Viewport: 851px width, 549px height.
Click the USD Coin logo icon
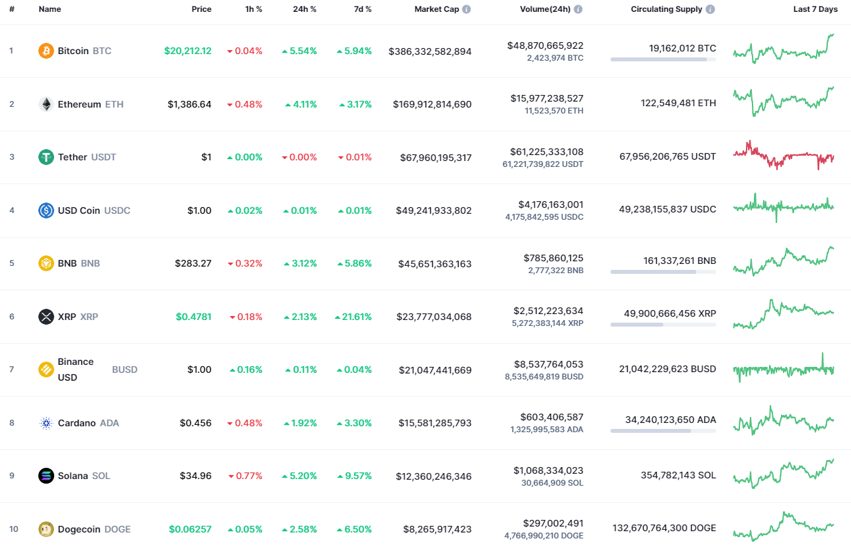[45, 210]
